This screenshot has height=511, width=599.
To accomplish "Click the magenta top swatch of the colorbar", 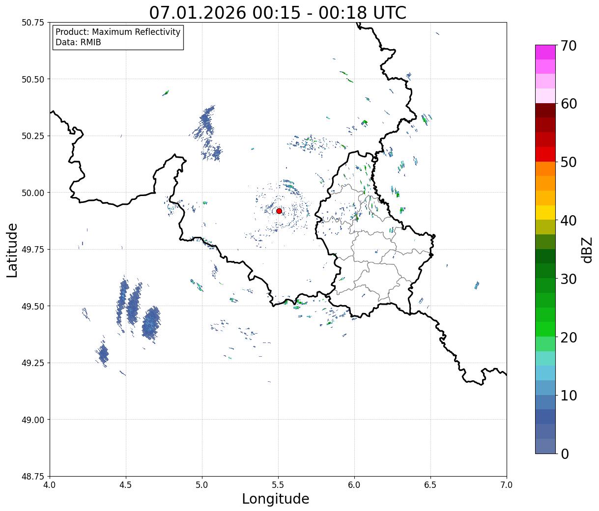I will (x=545, y=52).
